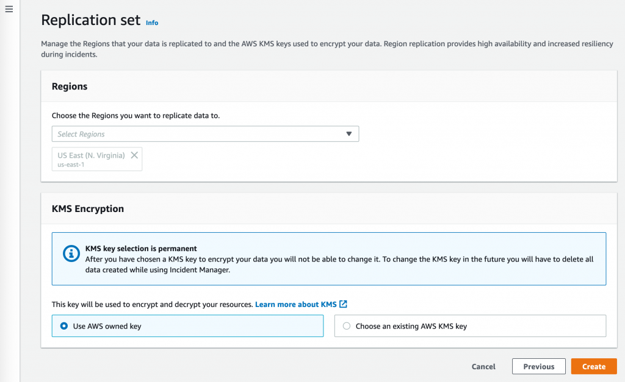
Task: Click the Regions section header
Action: [x=69, y=87]
